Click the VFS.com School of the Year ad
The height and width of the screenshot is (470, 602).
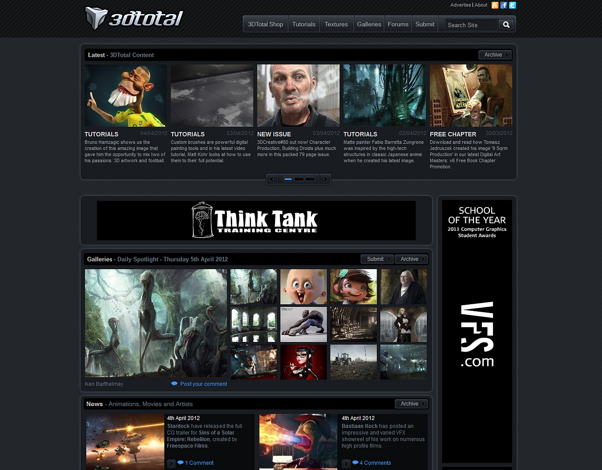477,331
